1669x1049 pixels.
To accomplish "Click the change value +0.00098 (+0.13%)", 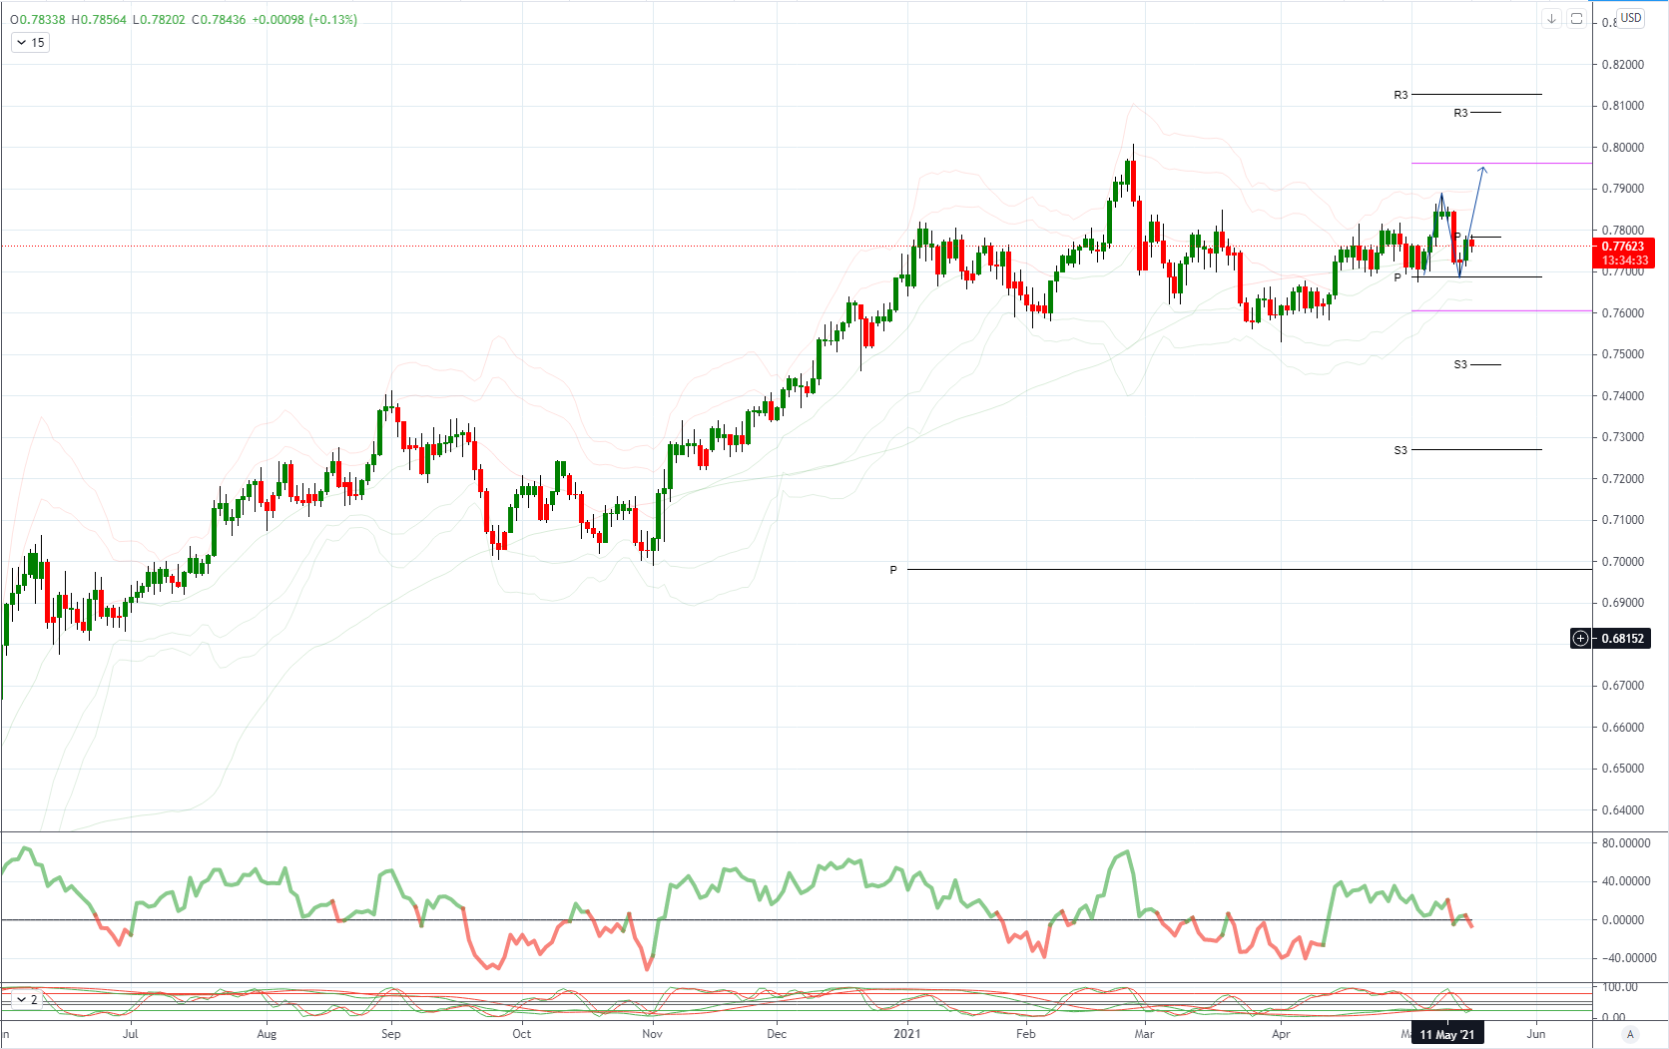I will tap(304, 20).
